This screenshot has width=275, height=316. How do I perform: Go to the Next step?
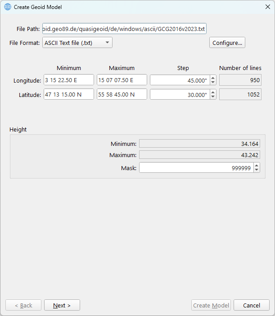pos(62,305)
